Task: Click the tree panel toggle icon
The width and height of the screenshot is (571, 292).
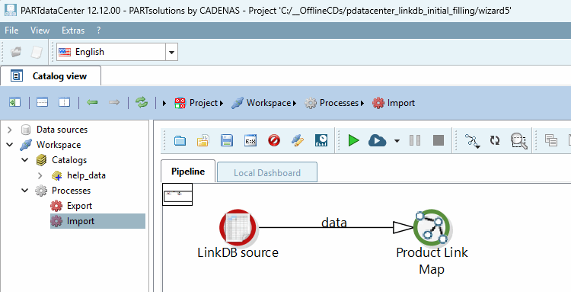Action: click(15, 103)
